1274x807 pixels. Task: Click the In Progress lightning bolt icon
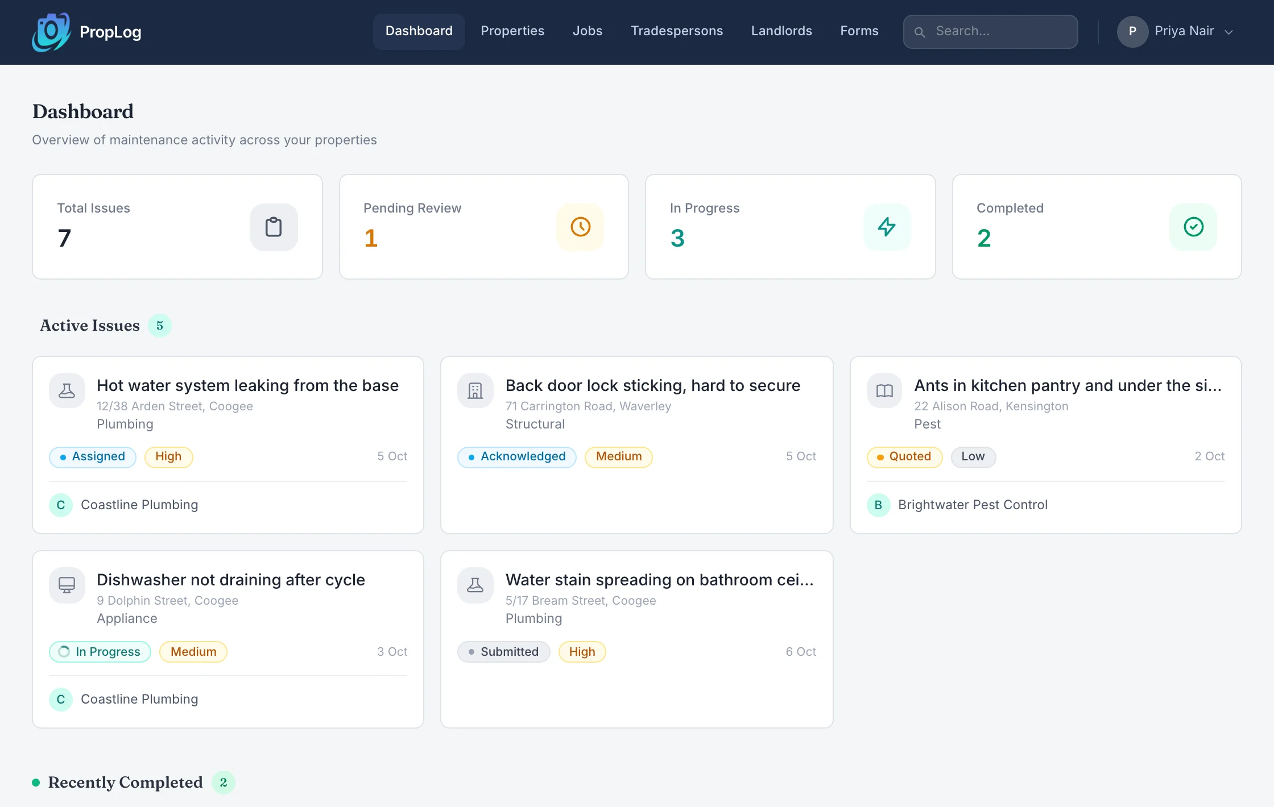pos(887,227)
